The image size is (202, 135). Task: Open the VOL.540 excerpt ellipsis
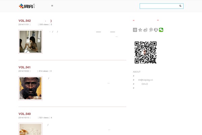[109, 130]
